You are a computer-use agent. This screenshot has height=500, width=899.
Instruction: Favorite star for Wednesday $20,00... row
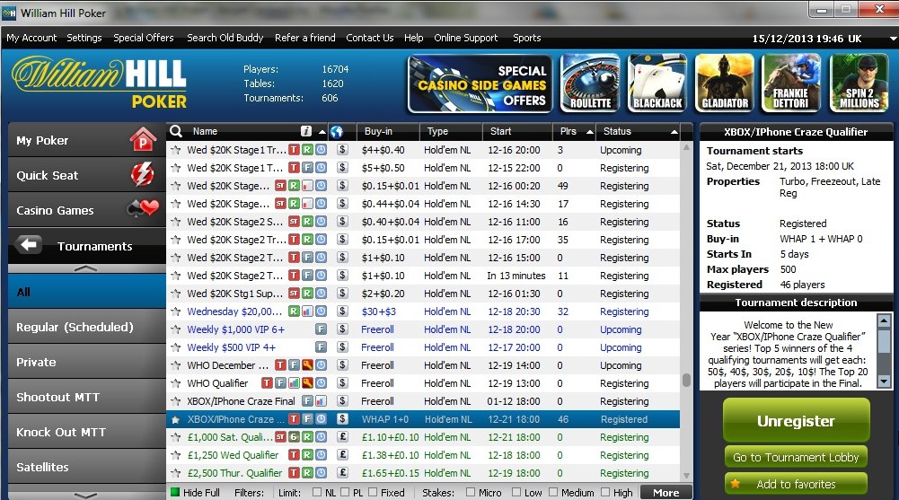(x=176, y=311)
